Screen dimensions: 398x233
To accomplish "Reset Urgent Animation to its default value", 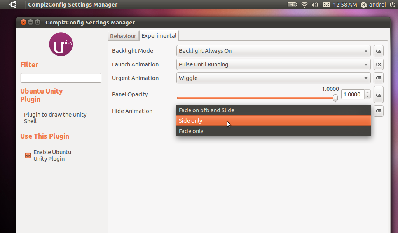I will point(379,78).
